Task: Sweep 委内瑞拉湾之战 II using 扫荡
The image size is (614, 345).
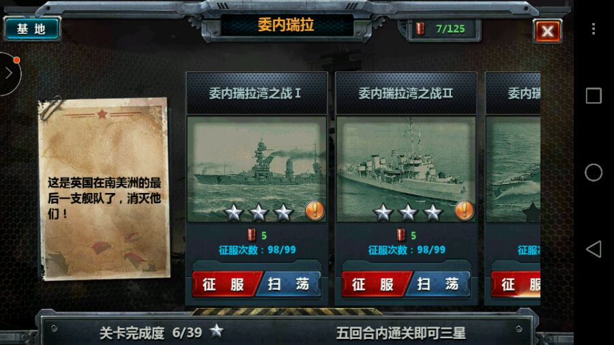Action: point(439,284)
